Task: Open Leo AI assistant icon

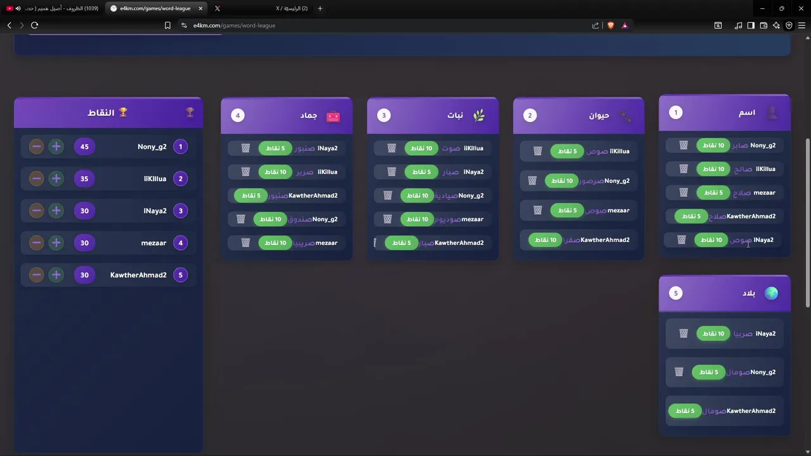Action: (776, 25)
